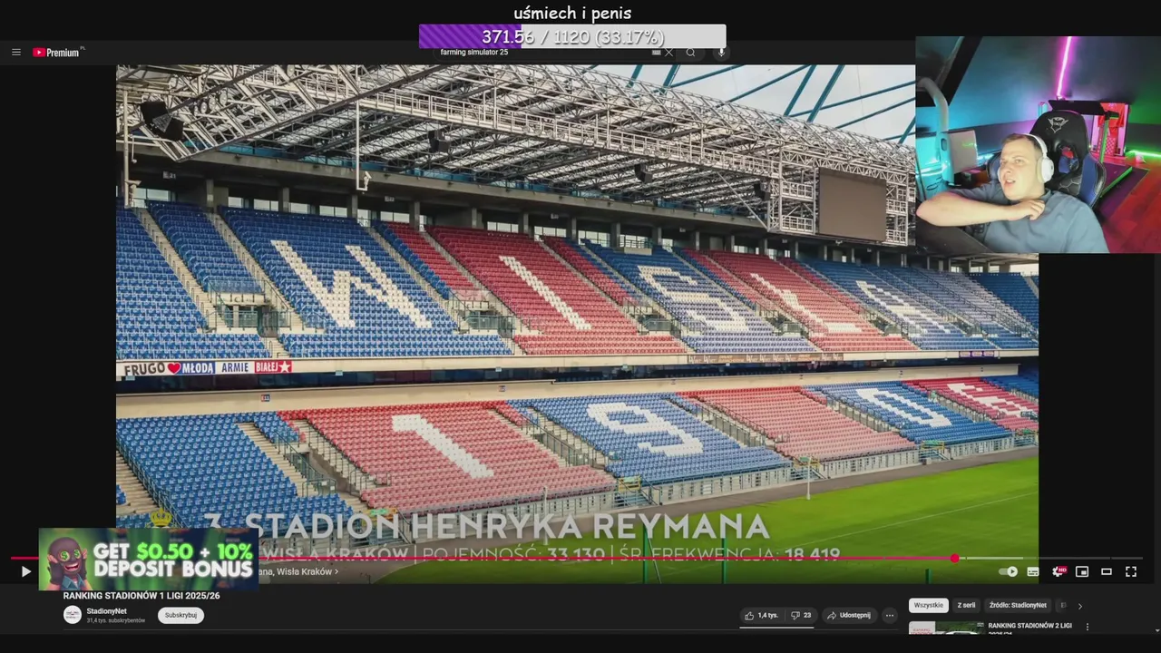The width and height of the screenshot is (1161, 653).
Task: Click the red playhead on progress bar
Action: 955,559
